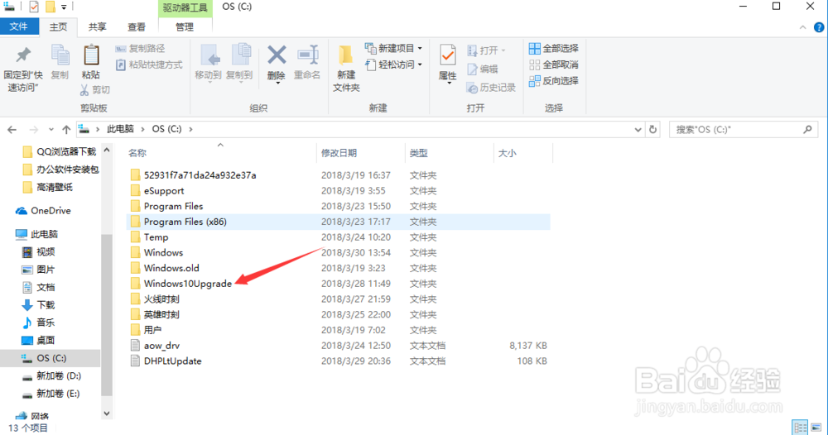Viewport: 828px width, 435px height.
Task: Open Help via the blue question icon
Action: (819, 27)
